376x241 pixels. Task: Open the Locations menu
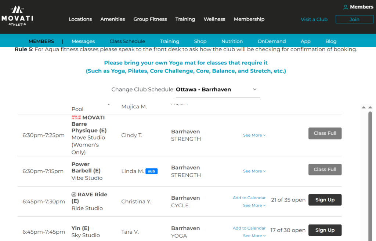click(x=80, y=19)
